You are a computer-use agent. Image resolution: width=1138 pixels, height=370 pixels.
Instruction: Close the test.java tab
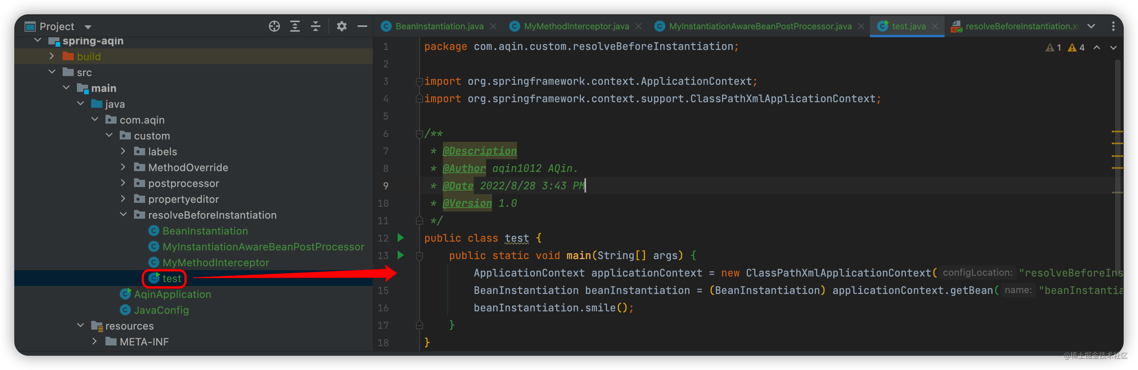(x=935, y=27)
